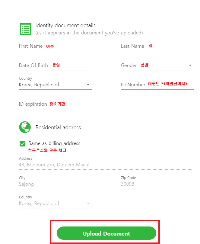The width and height of the screenshot is (200, 244).
Task: Select the Date Of Birth field
Action: click(x=55, y=66)
